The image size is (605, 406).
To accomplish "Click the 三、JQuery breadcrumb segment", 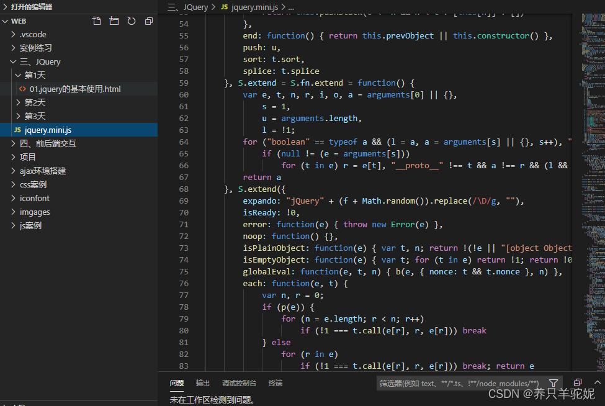I will (188, 7).
